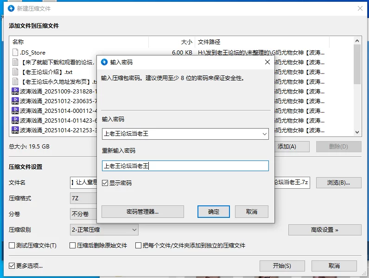
Task: Open the 分卷 不分卷 dropdown
Action: point(83,214)
